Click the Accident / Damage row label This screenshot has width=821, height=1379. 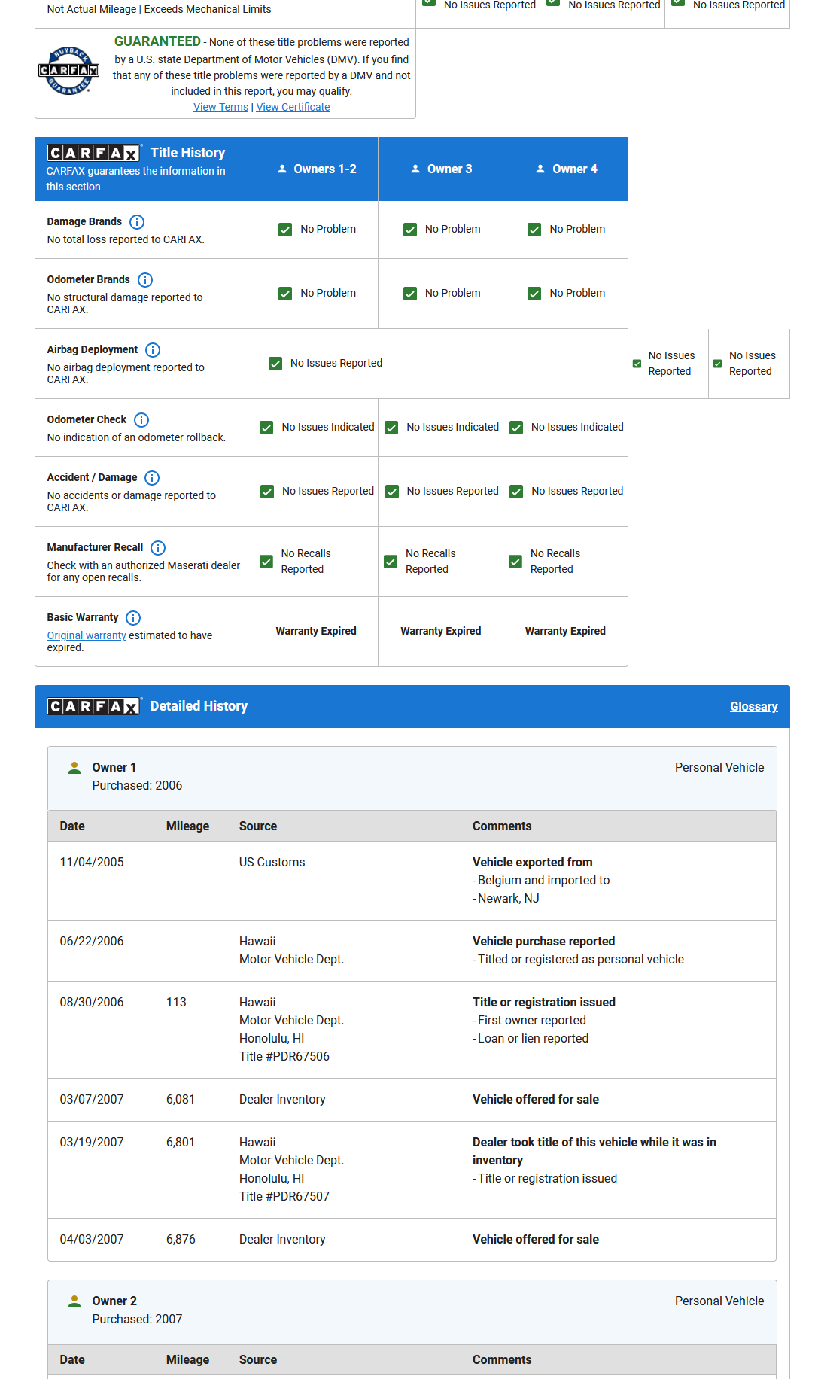click(x=92, y=477)
